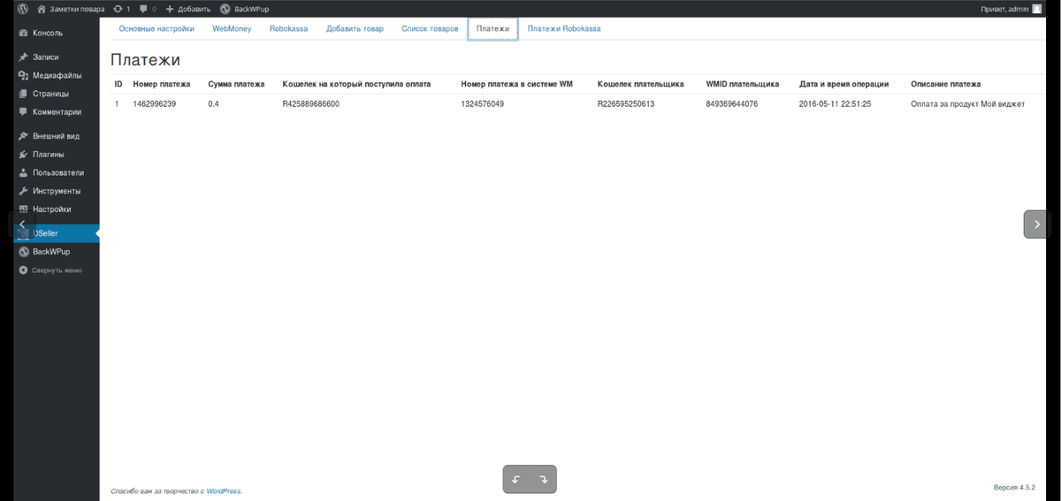Click Оплата за продукт Мой виджет description

967,104
